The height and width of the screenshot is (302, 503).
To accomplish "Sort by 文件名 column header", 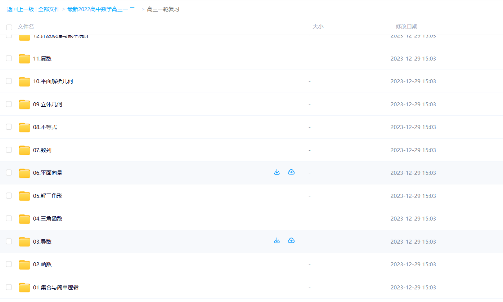I will click(26, 27).
